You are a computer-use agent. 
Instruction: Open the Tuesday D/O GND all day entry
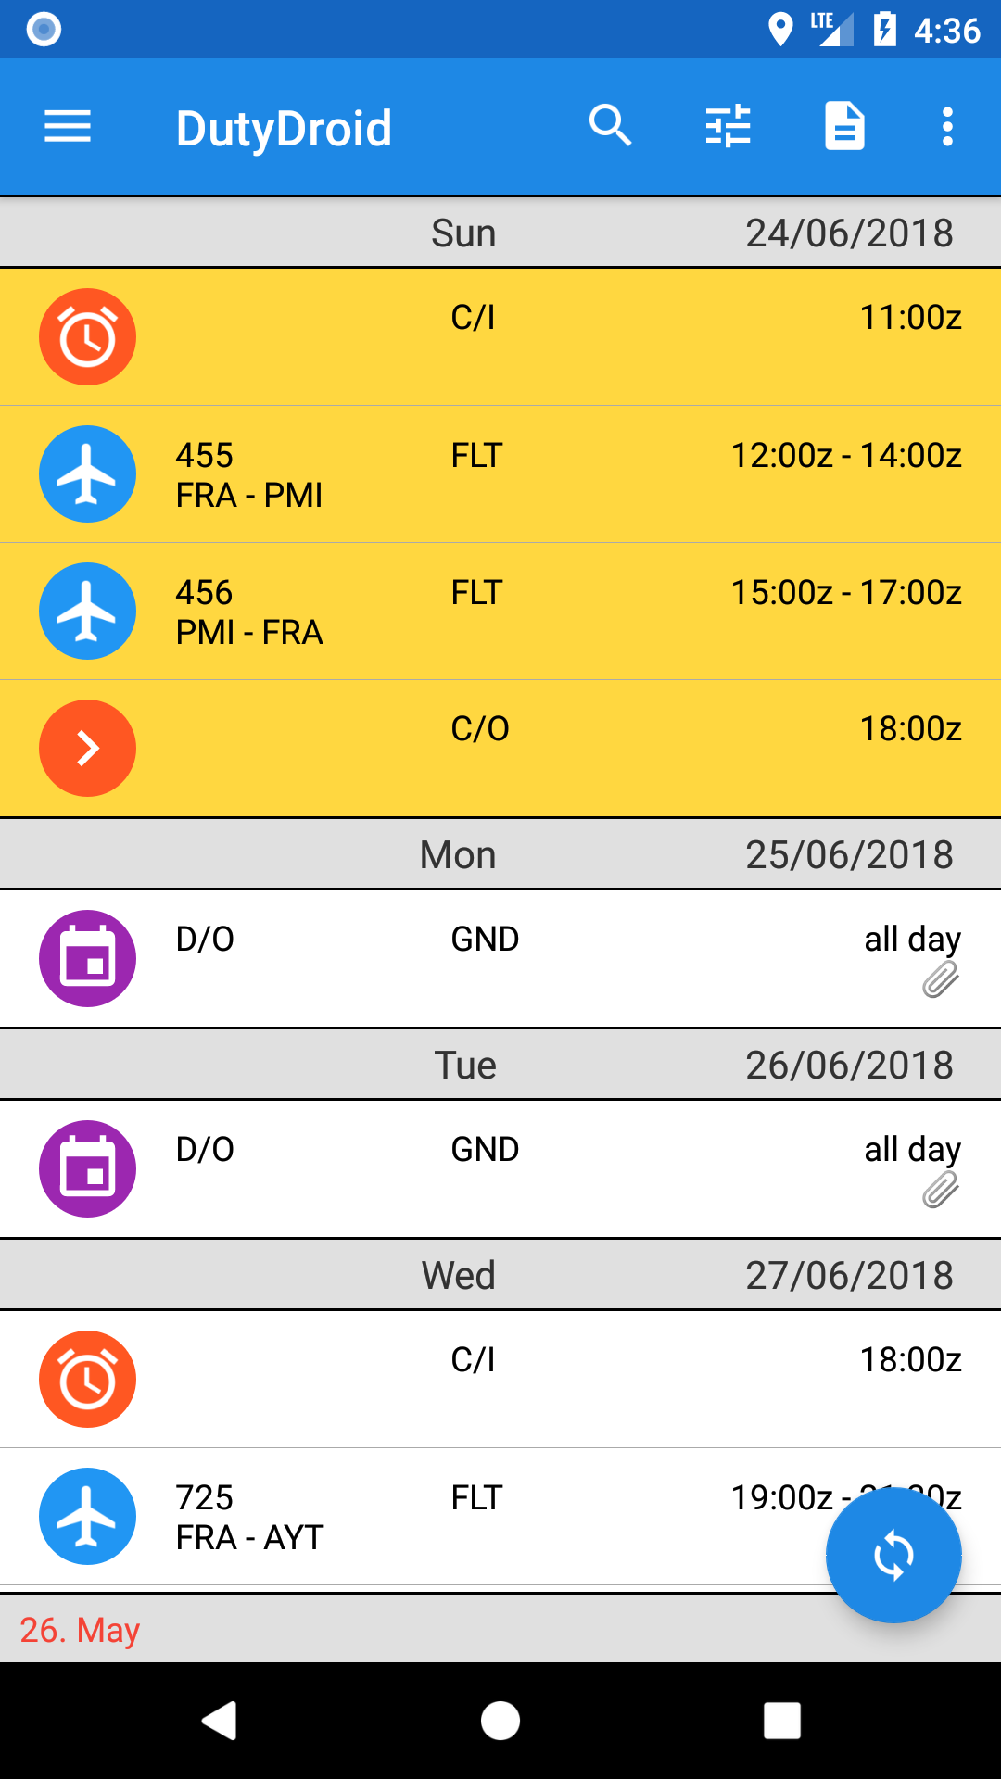[500, 1168]
